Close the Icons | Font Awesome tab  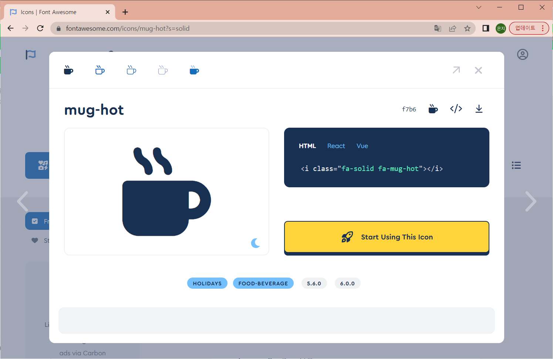(x=108, y=12)
